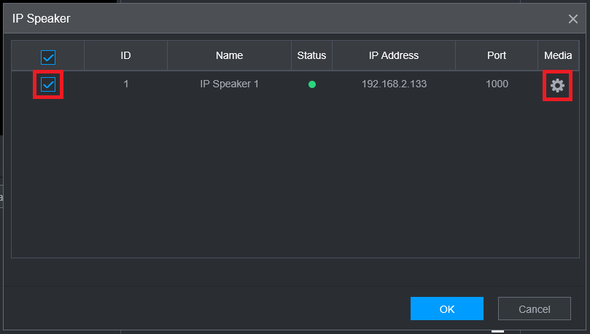The width and height of the screenshot is (590, 334).
Task: Click the port value 1000
Action: point(497,84)
